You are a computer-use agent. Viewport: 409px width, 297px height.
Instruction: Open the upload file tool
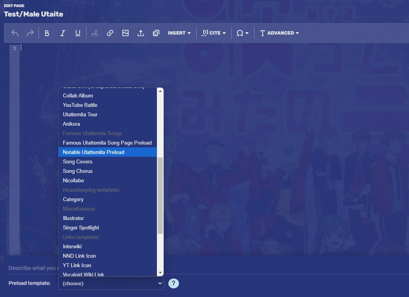pyautogui.click(x=141, y=33)
